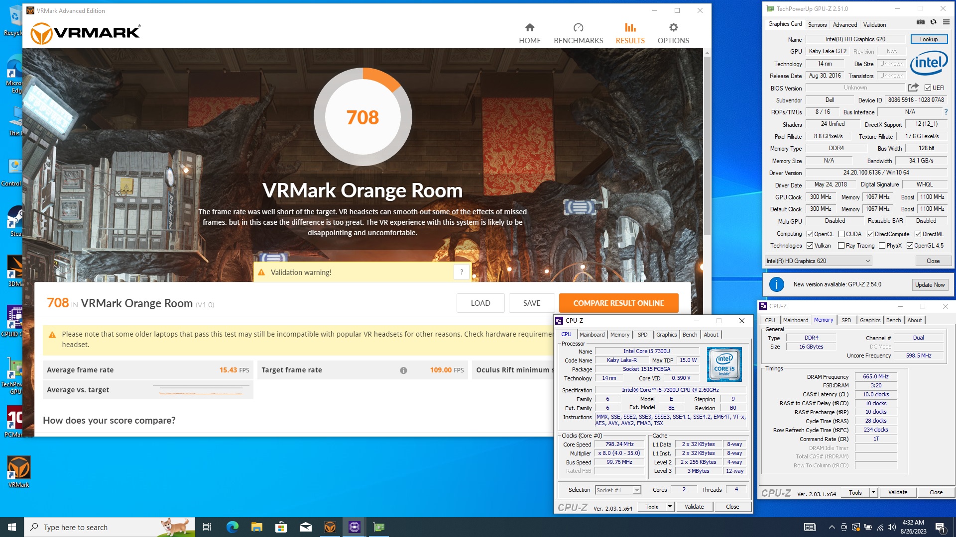Open VRMark OPTIONS gear icon
Screen dimensions: 956x537
pos(673,27)
